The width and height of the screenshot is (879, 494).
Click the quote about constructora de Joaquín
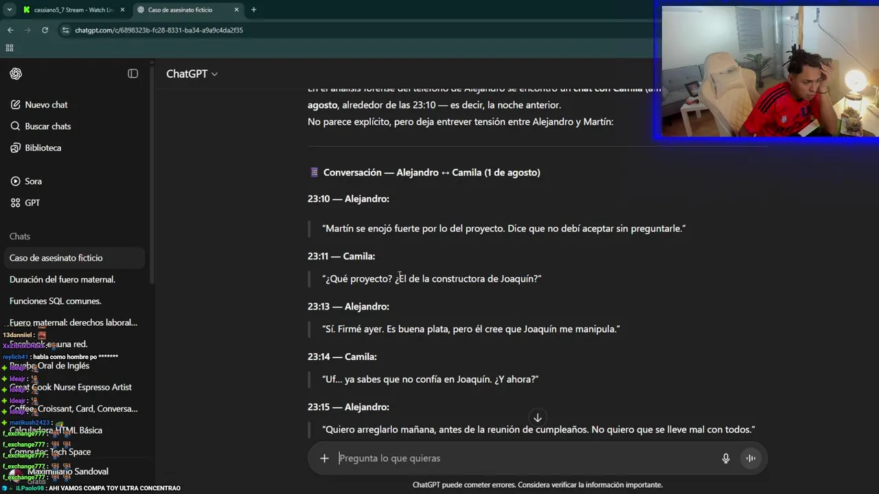point(431,279)
